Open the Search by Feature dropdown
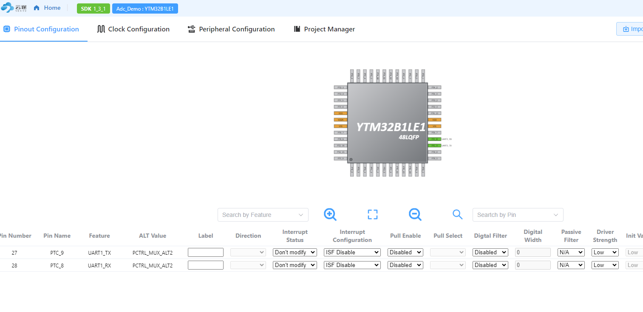Image resolution: width=643 pixels, height=312 pixels. (263, 215)
